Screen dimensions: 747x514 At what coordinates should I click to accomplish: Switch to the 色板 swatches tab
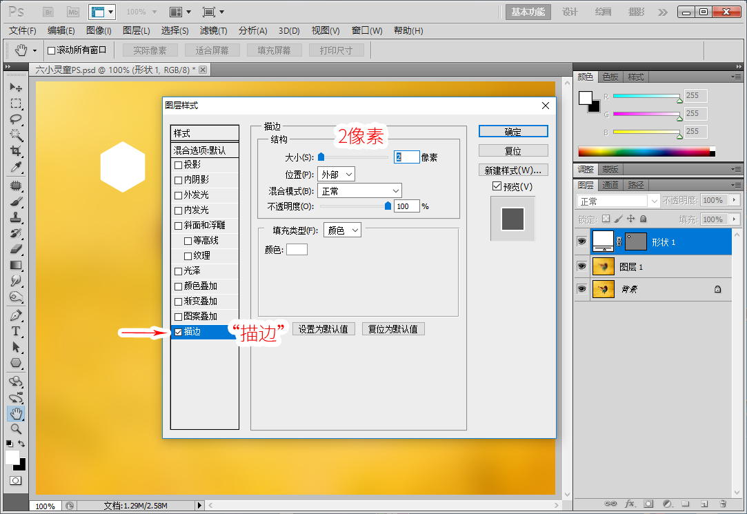point(610,77)
